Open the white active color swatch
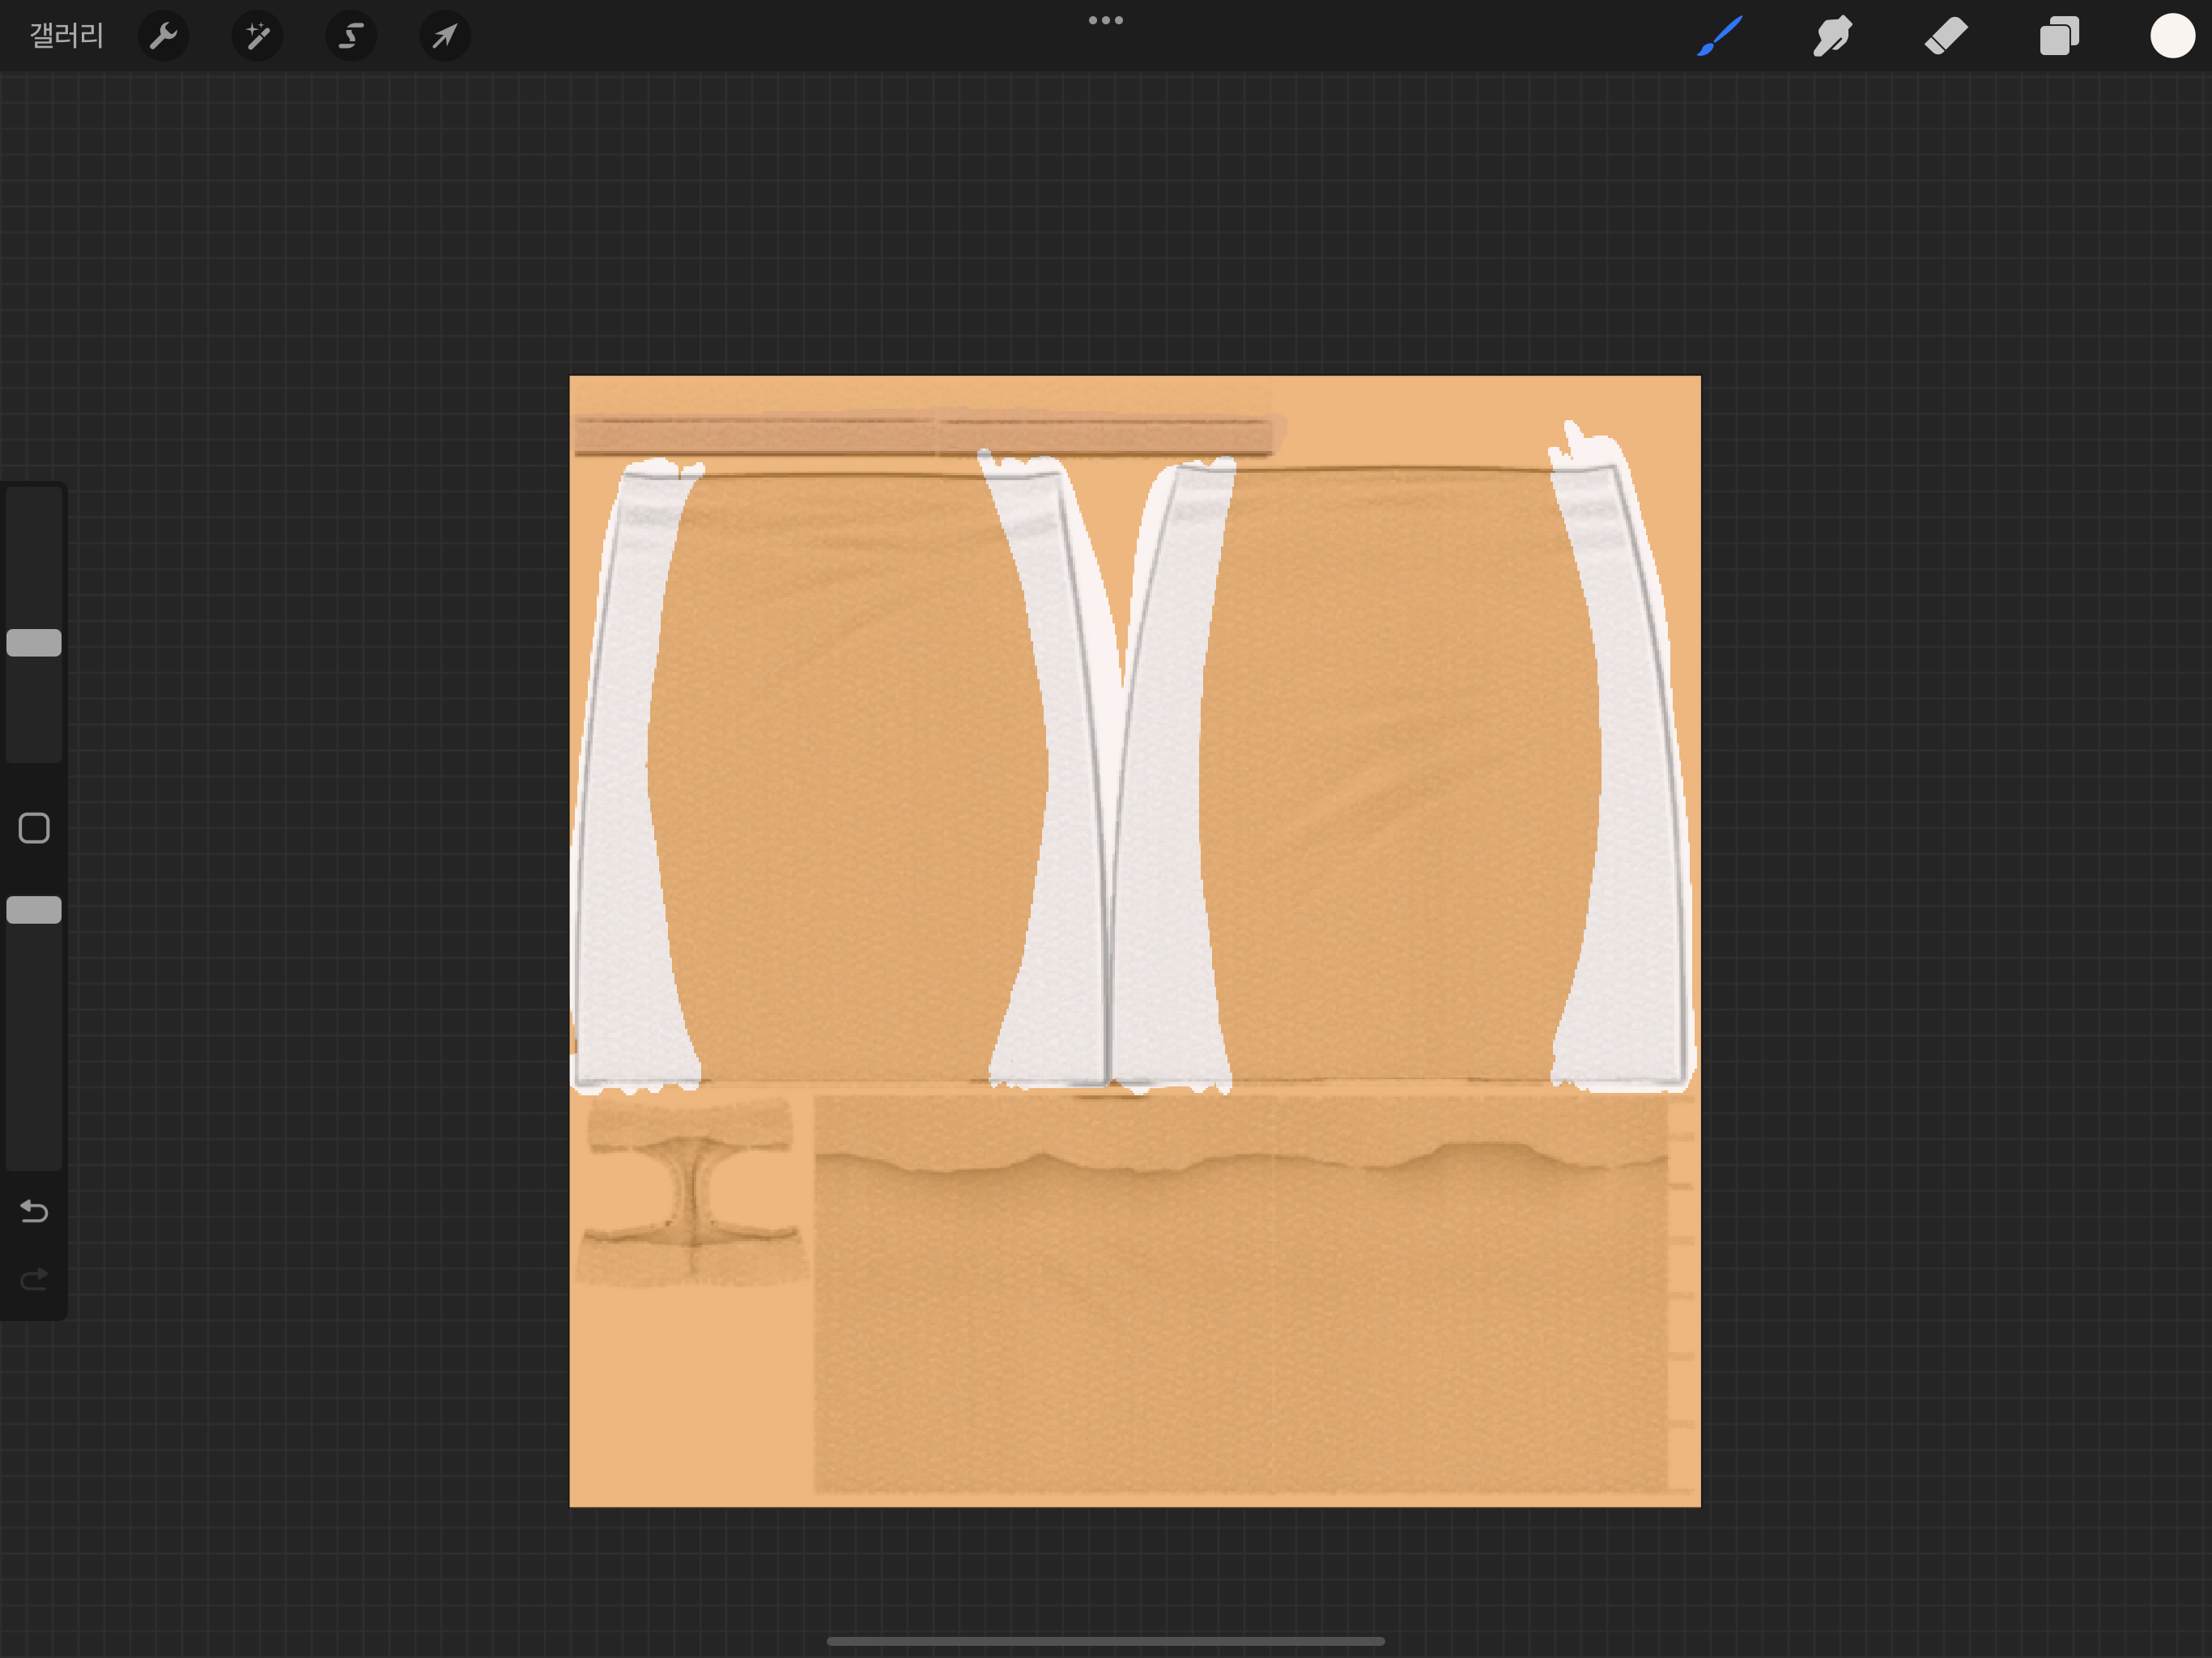Screen dimensions: 2212x1658 click(2172, 36)
